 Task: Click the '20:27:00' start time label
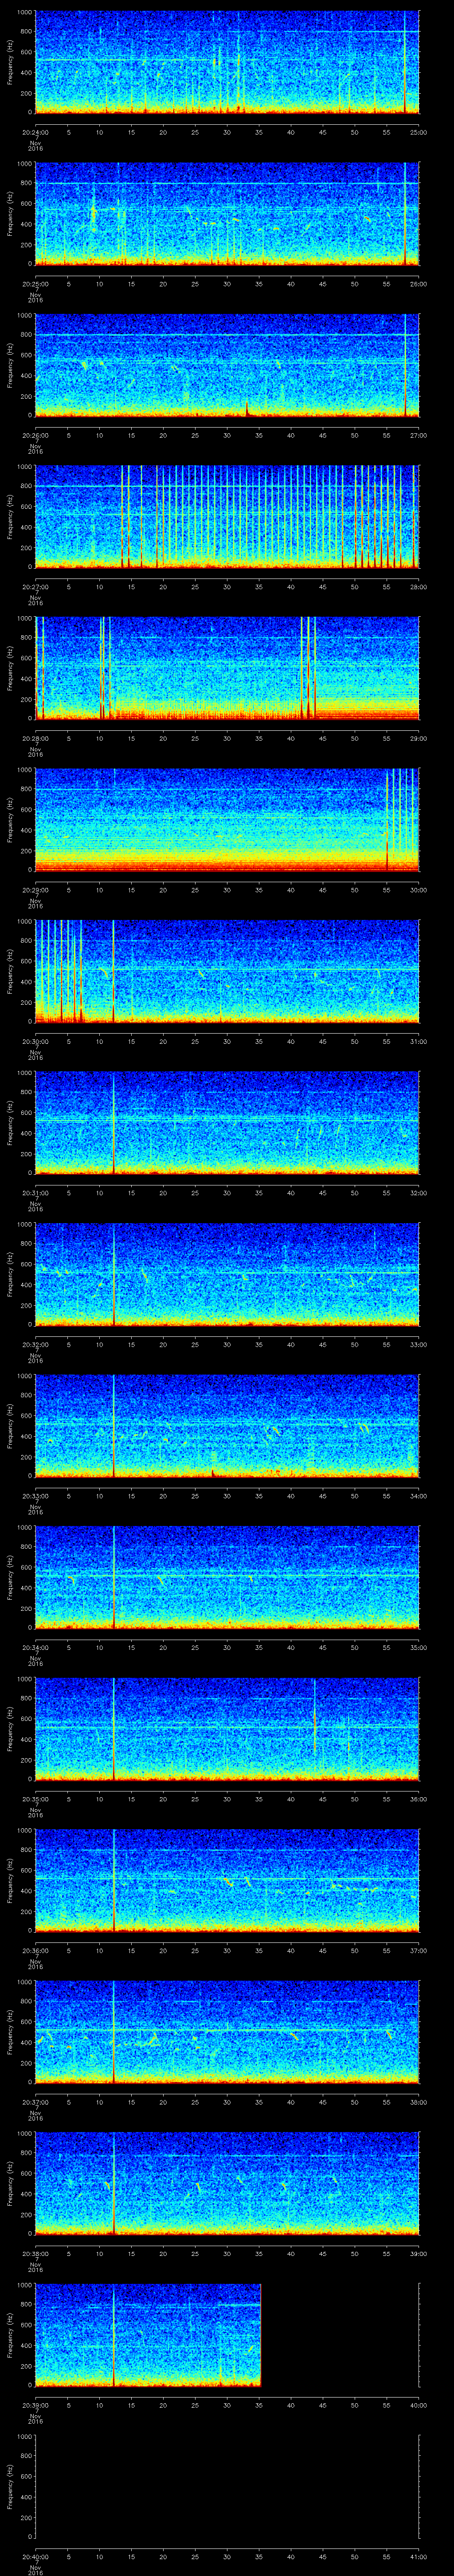[35, 587]
